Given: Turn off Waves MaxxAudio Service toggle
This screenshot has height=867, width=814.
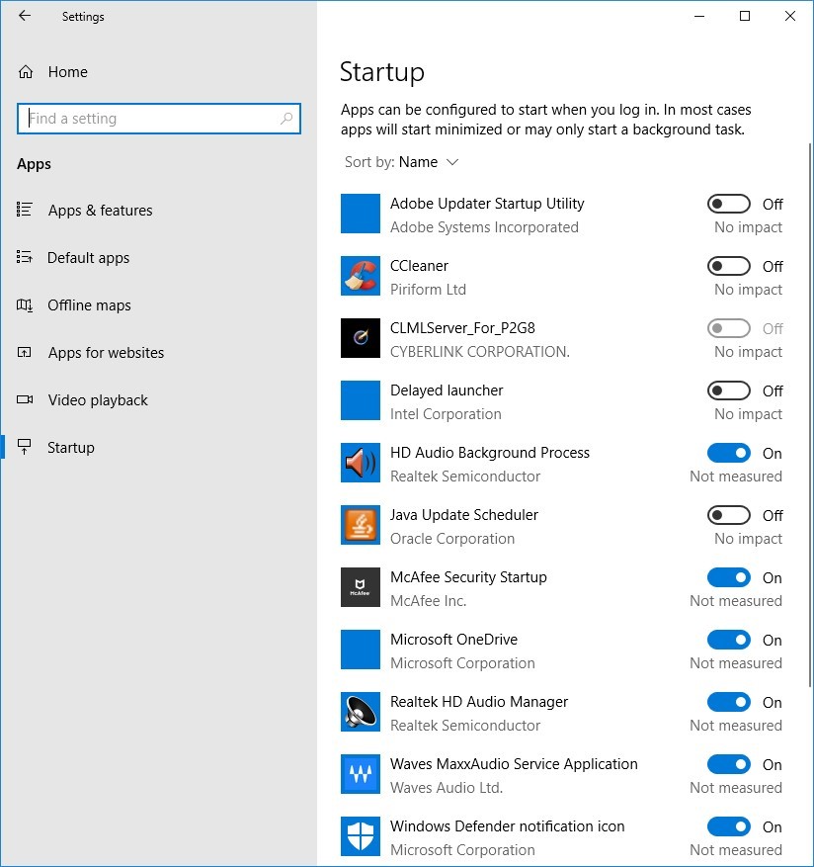Looking at the screenshot, I should coord(729,765).
